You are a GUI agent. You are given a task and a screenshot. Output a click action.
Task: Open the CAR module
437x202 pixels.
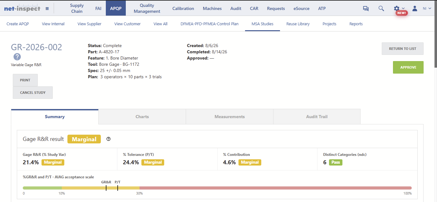pos(254,8)
